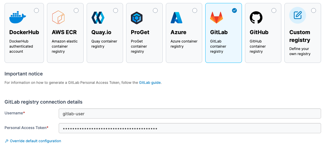
Task: Select the AWS ECR radio button
Action: tap(76, 10)
